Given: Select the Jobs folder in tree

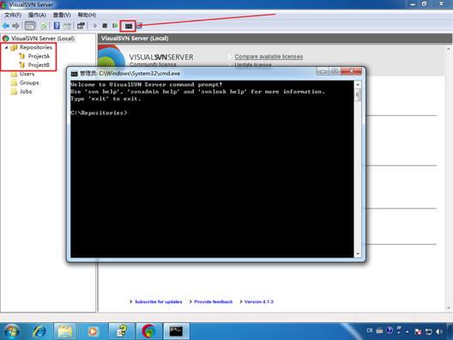Looking at the screenshot, I should (26, 91).
